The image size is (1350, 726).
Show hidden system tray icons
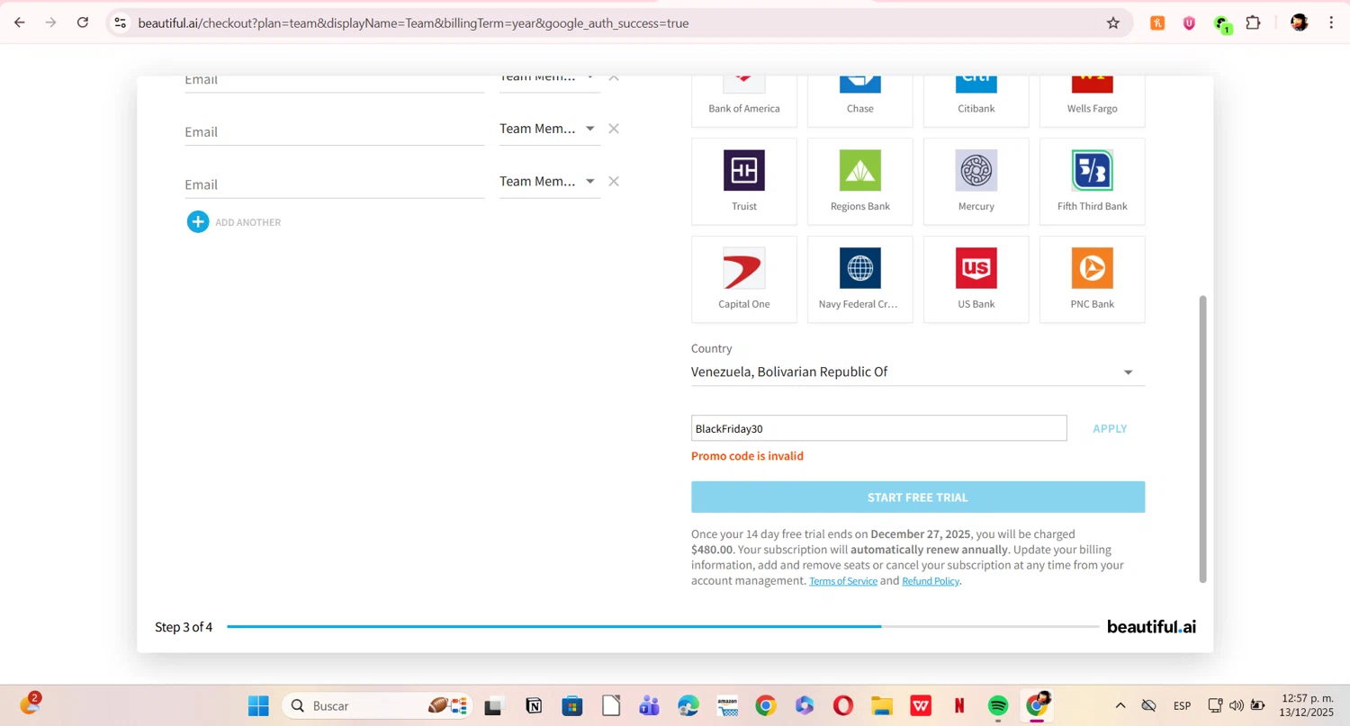point(1120,705)
